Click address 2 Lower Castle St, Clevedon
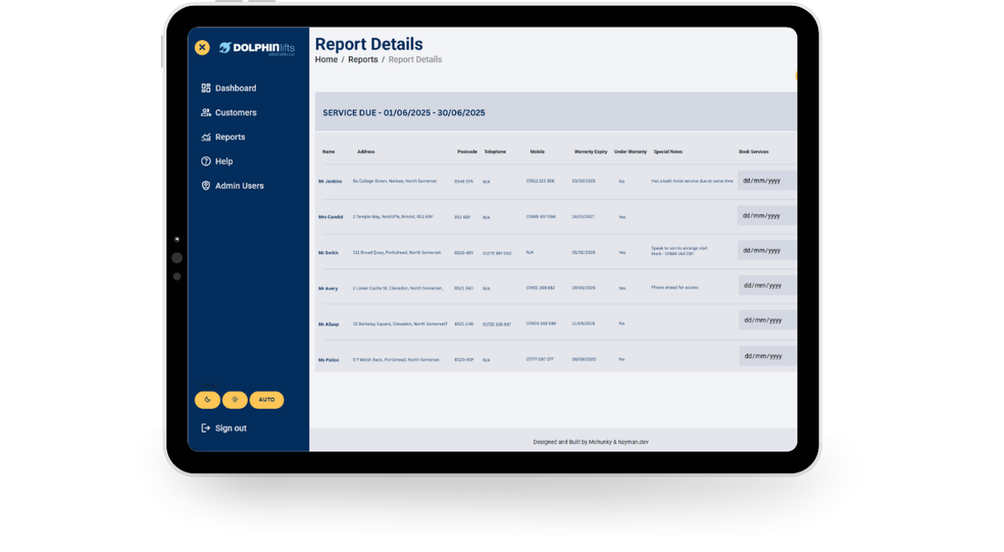This screenshot has width=1004, height=552. click(398, 288)
